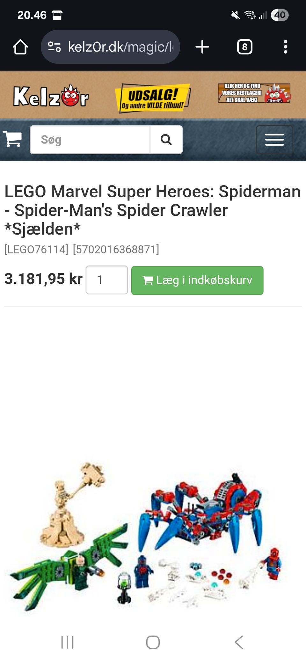This screenshot has height=663, width=306.
Task: Tap Android back navigation arrow
Action: point(239,642)
